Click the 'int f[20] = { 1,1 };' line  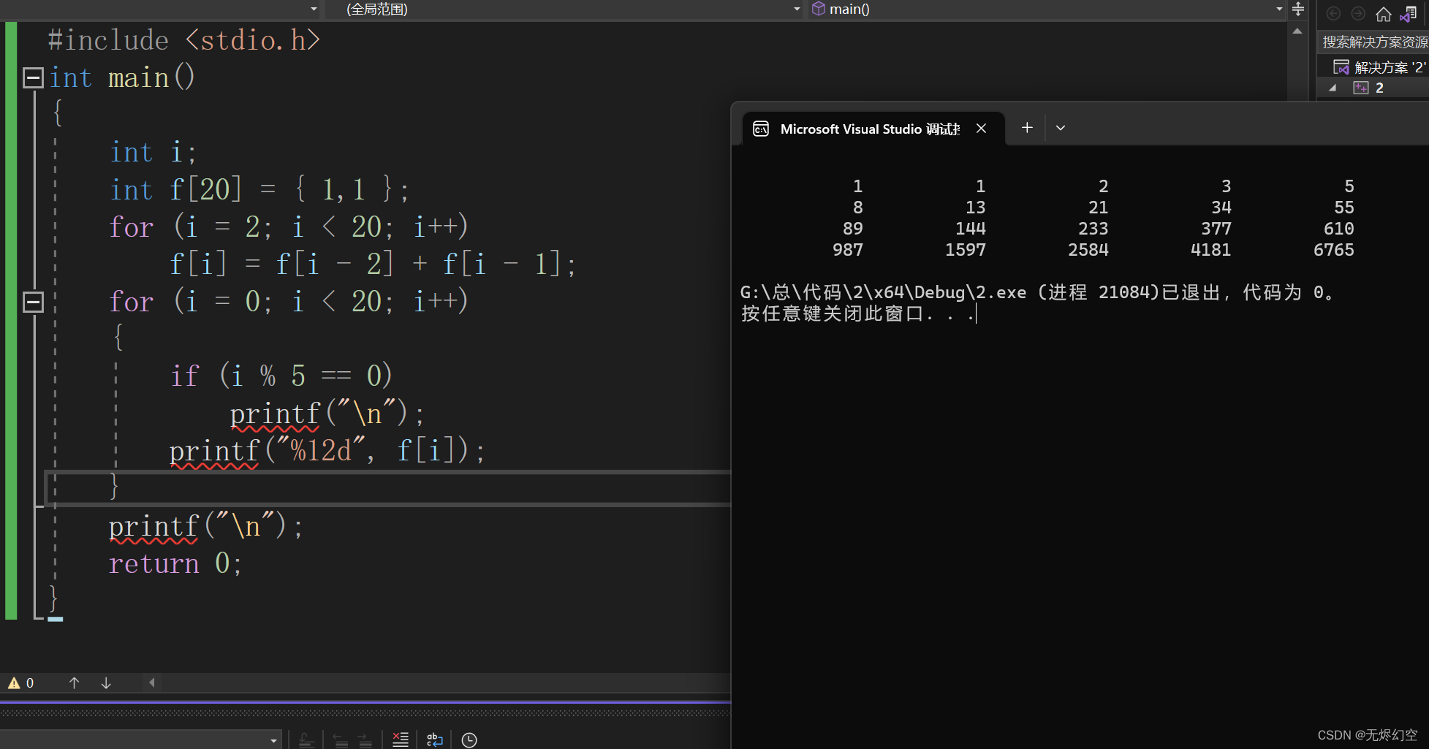point(259,190)
